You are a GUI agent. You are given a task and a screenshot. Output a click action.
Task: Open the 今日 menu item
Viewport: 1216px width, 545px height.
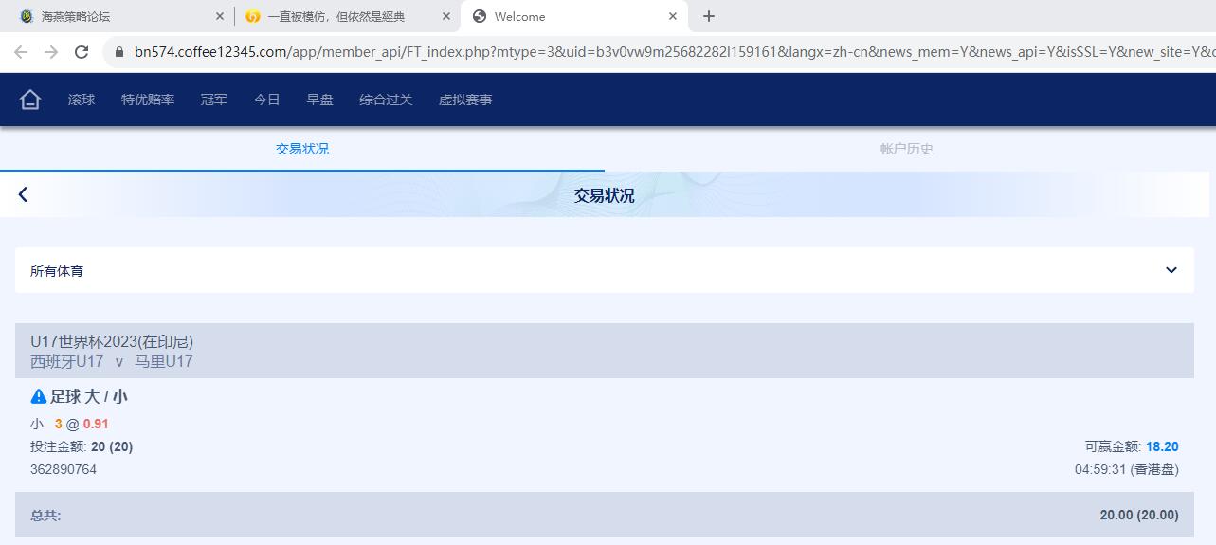click(x=266, y=100)
